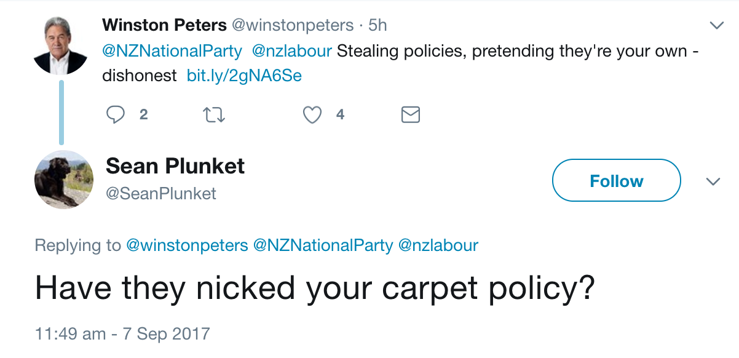Image resolution: width=739 pixels, height=358 pixels.
Task: Follow Sean Plunket
Action: [x=616, y=181]
